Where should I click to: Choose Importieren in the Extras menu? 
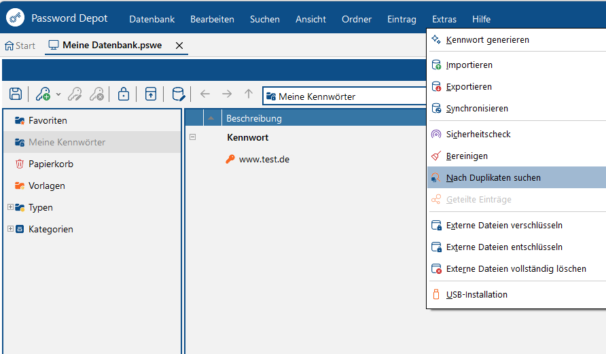(x=517, y=65)
